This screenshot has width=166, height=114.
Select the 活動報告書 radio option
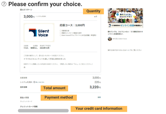60,31
